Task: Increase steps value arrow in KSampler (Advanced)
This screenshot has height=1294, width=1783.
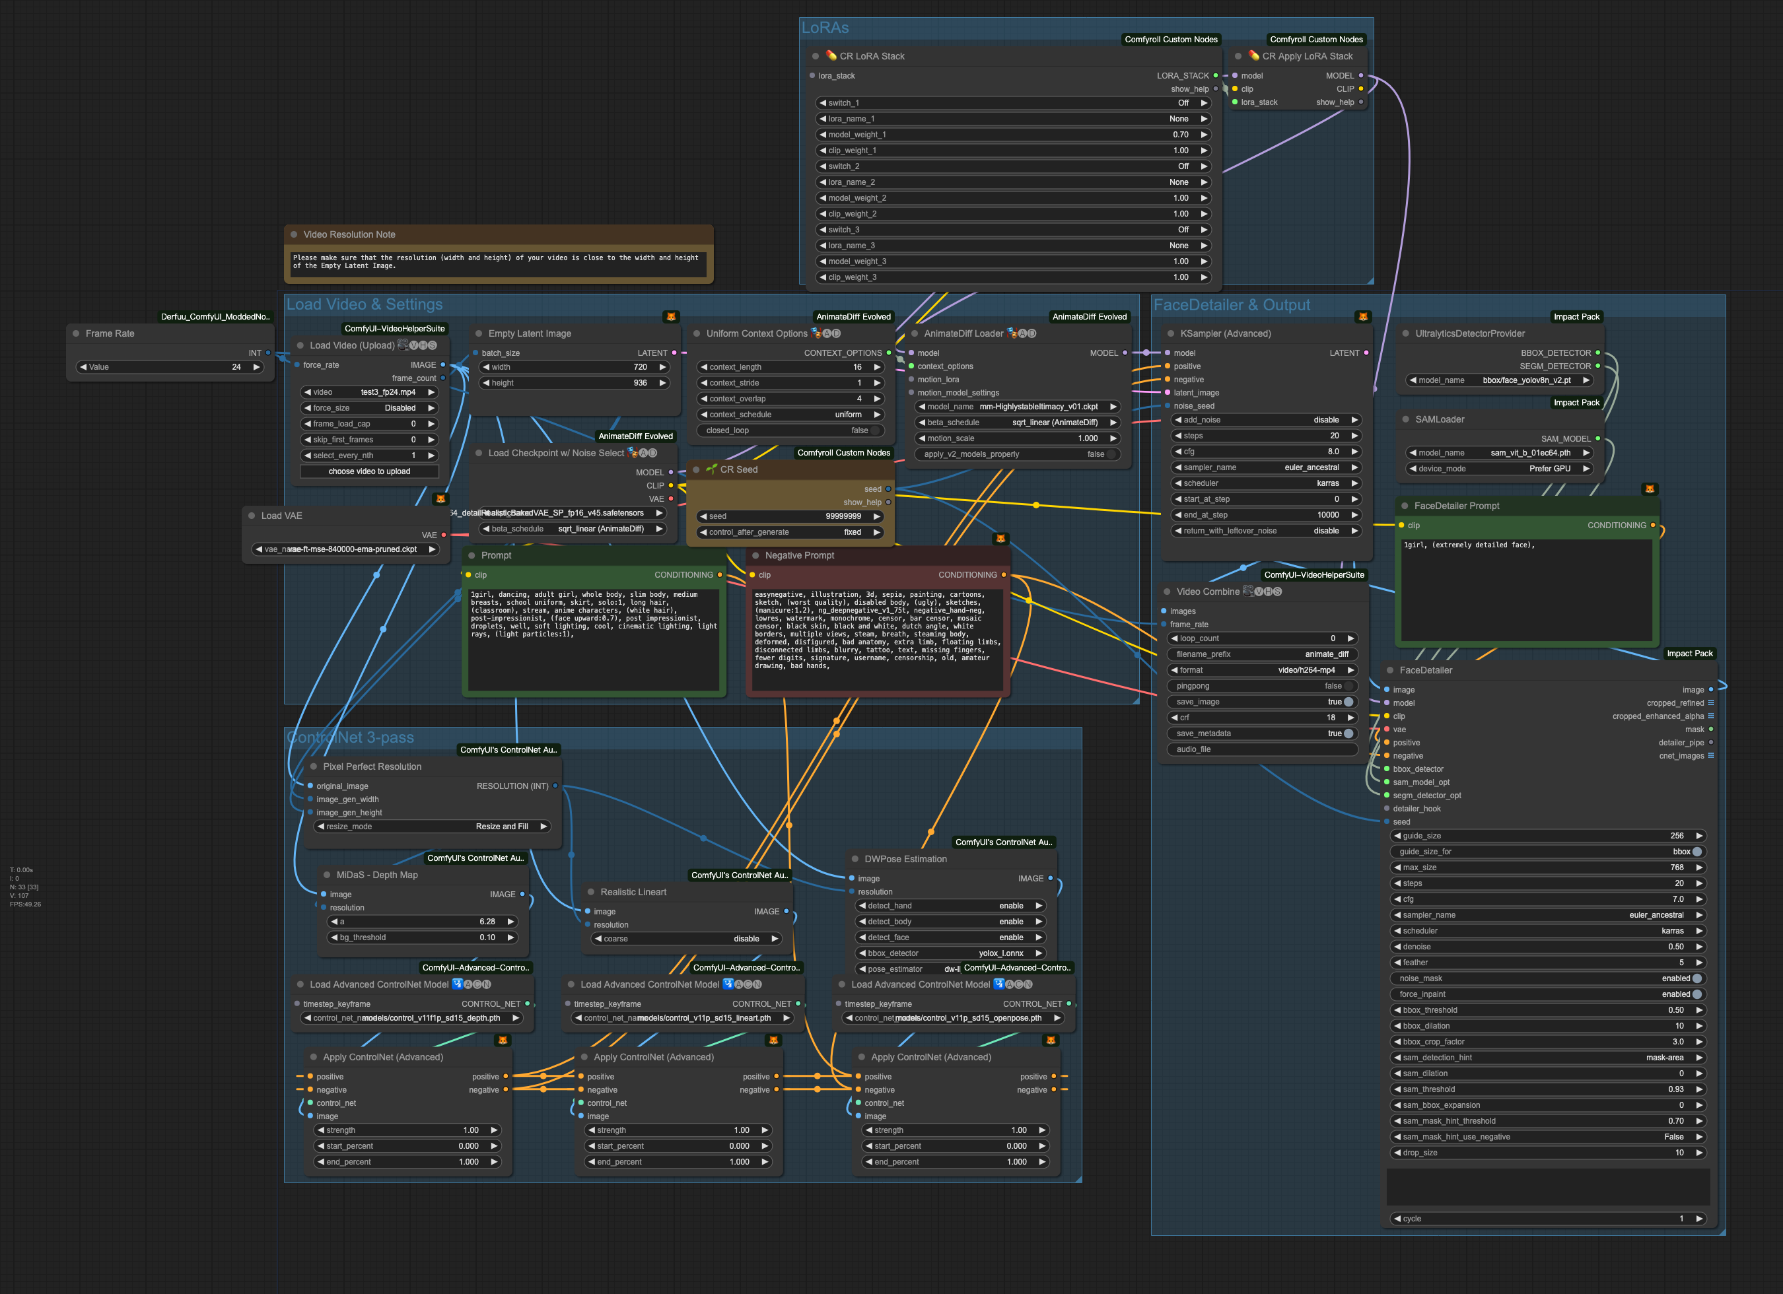Action: [x=1354, y=436]
